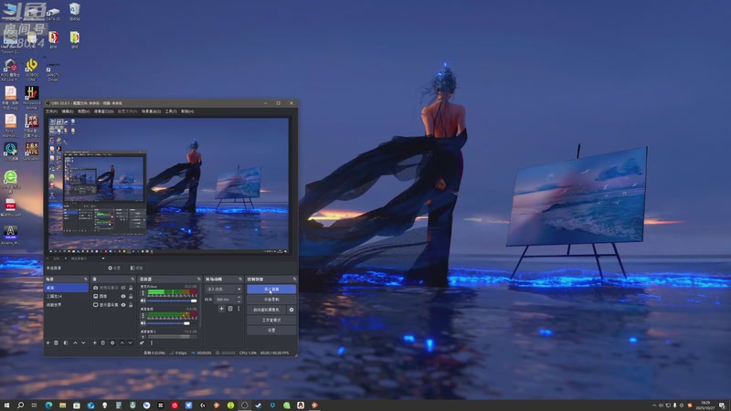Remove the selected source with the trash icon
The height and width of the screenshot is (411, 731).
pos(103,343)
